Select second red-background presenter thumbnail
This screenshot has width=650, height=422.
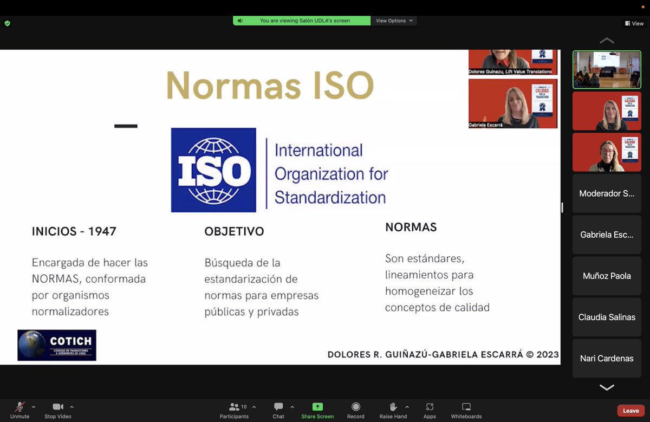point(607,111)
